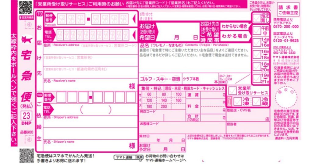312x164 pixels.
Task: Click the FROM badge of the ご依頼主 section
Action: coord(40,95)
